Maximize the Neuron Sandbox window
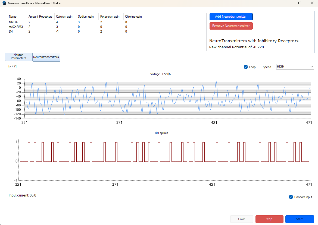The image size is (318, 225). (300, 3)
